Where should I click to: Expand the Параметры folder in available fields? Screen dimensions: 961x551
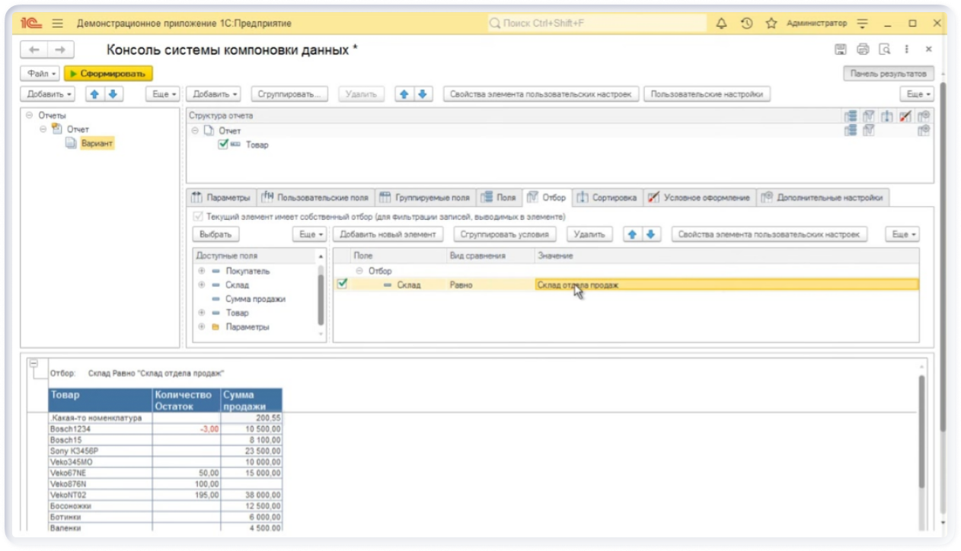203,327
